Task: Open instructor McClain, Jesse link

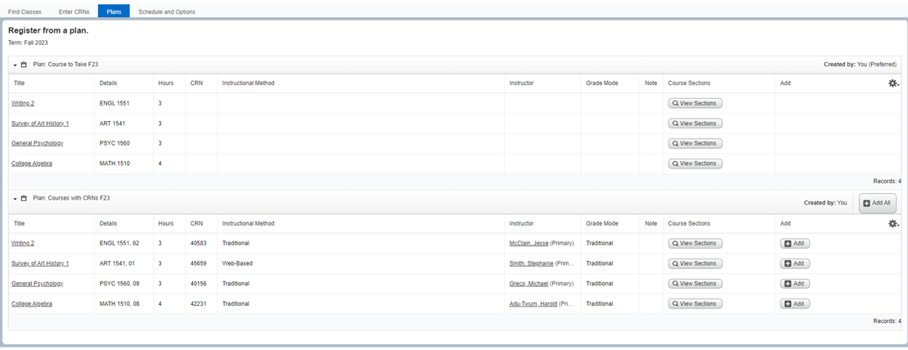Action: click(528, 244)
